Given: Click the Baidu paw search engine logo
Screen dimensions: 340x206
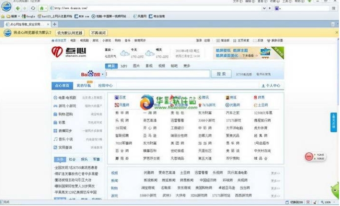Looking at the screenshot, I should pyautogui.click(x=91, y=74).
